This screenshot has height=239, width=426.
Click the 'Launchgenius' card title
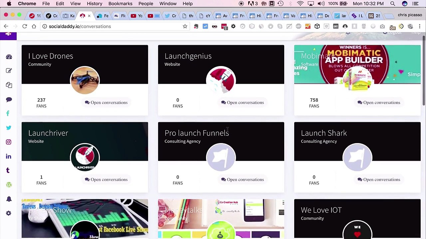point(188,56)
